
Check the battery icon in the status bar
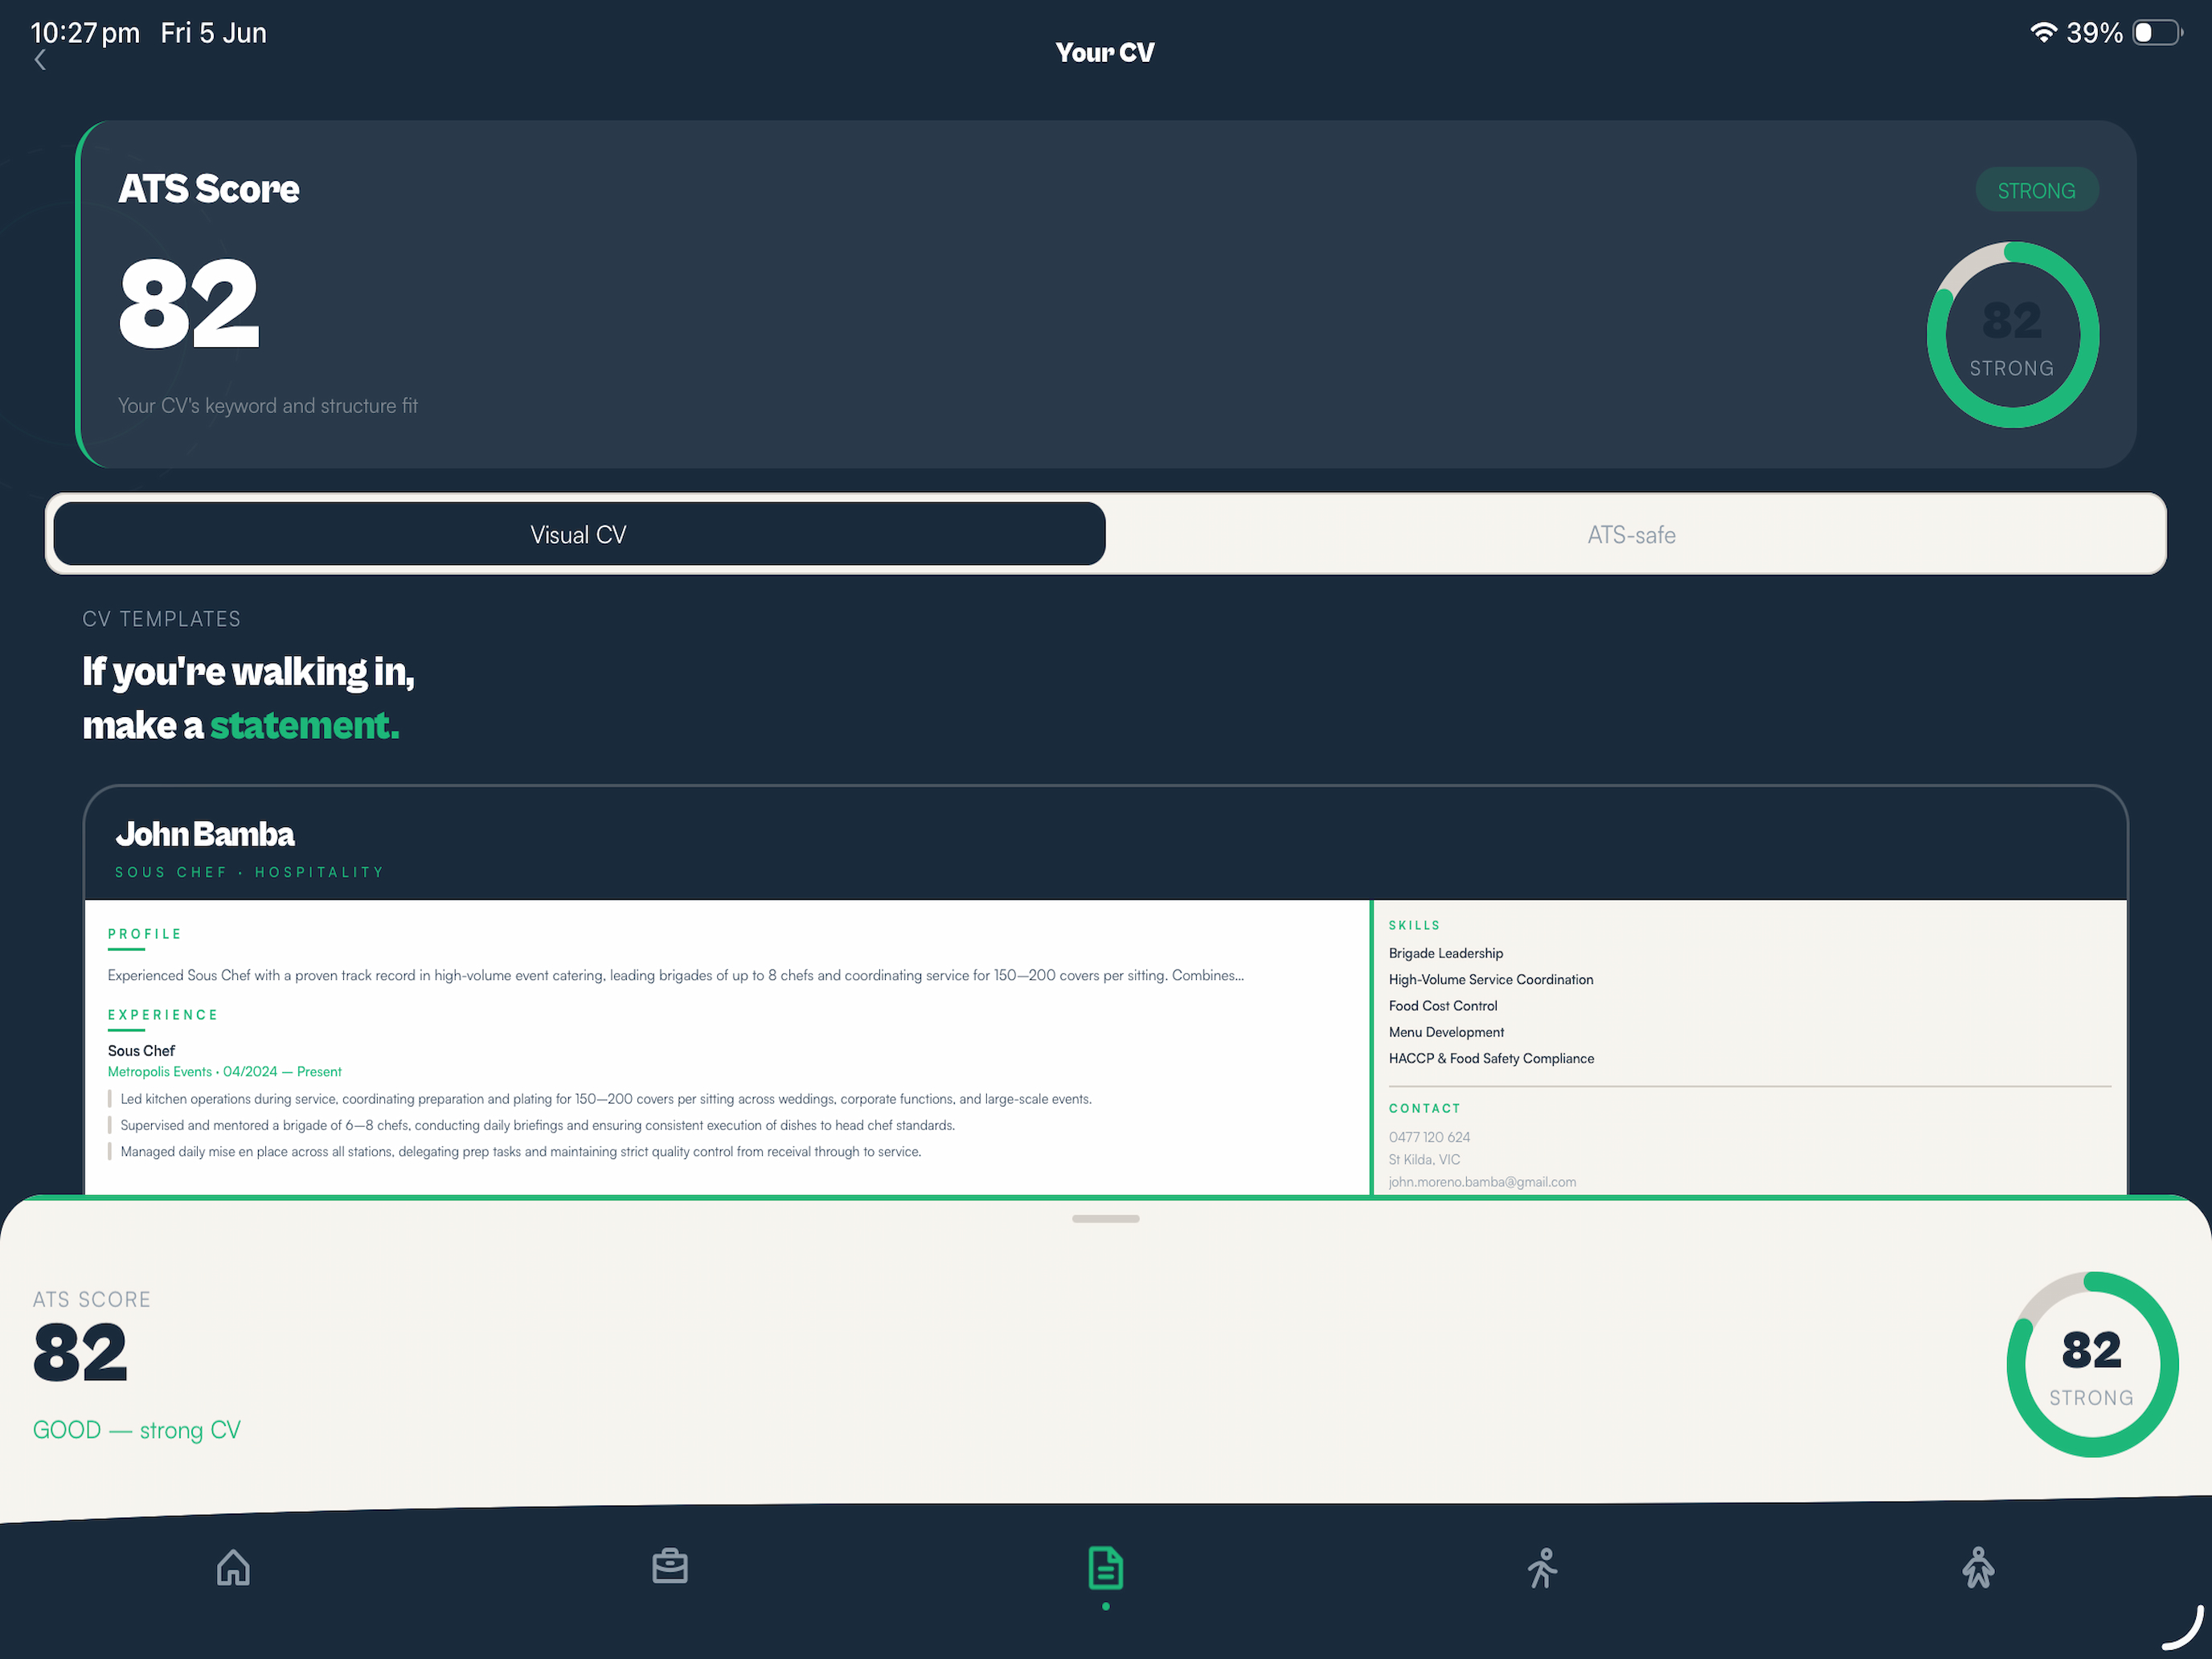click(x=2158, y=32)
